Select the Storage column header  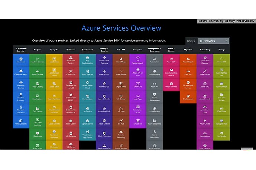tap(221, 50)
